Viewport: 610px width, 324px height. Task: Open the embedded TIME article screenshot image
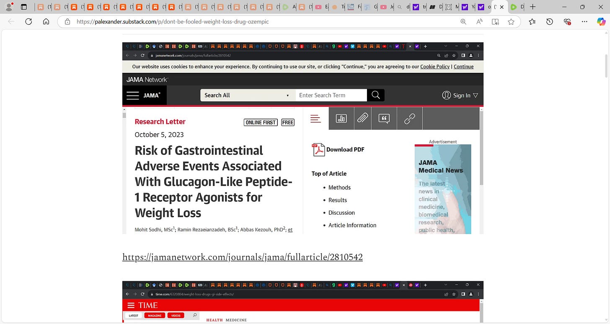pos(303,302)
